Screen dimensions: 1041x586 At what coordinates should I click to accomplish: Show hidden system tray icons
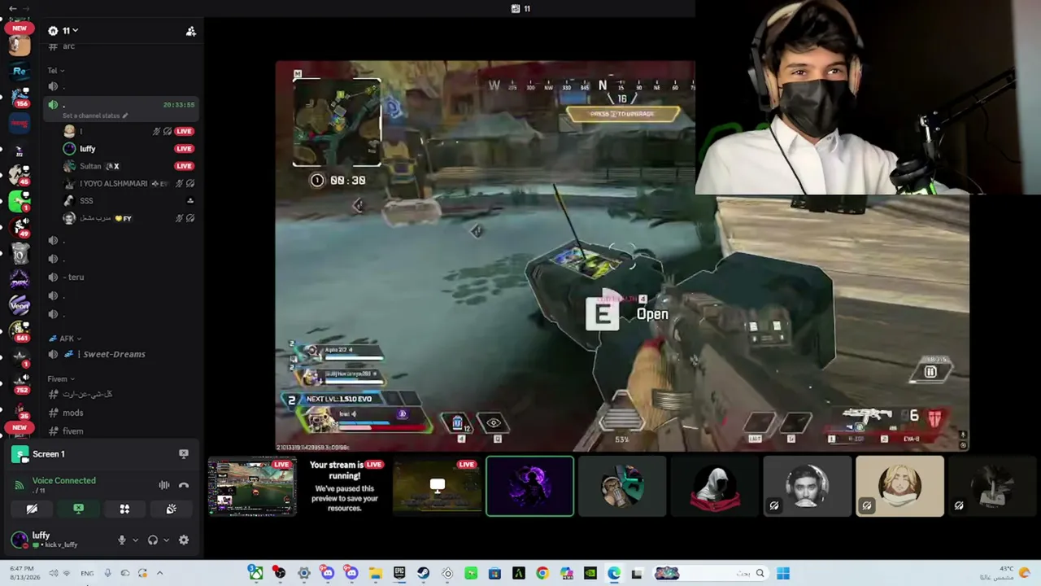[x=159, y=573]
